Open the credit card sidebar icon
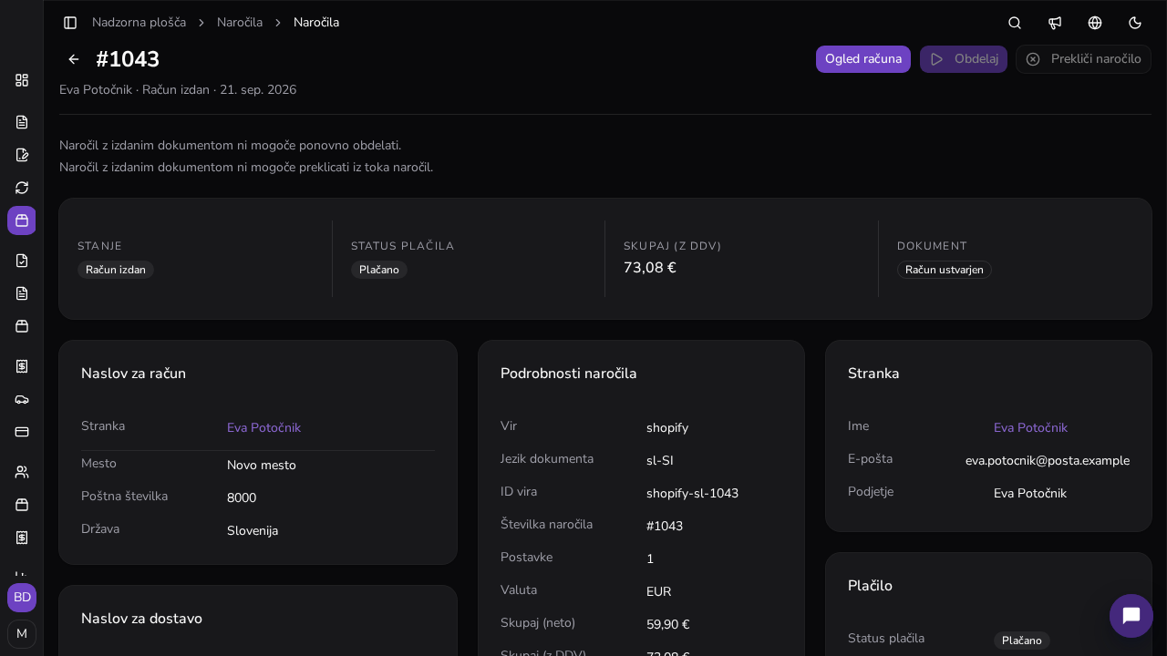Image resolution: width=1167 pixels, height=656 pixels. [x=22, y=432]
